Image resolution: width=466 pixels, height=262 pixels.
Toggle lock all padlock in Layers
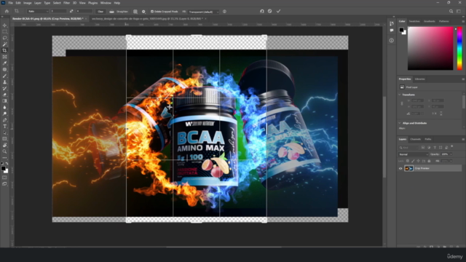[x=429, y=161]
